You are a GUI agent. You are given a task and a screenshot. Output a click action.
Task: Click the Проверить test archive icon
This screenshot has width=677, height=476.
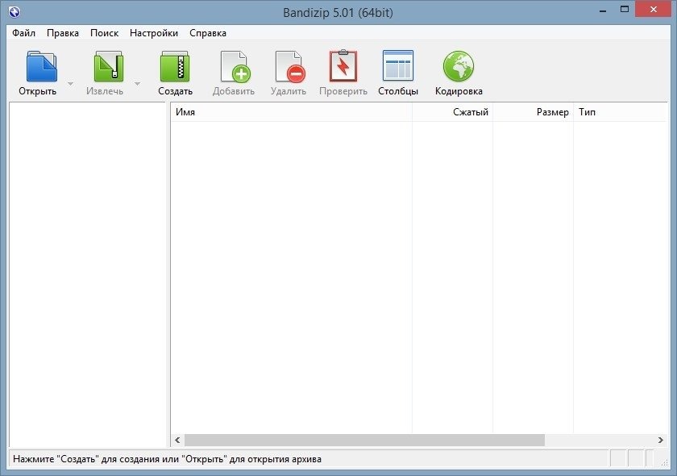[343, 65]
